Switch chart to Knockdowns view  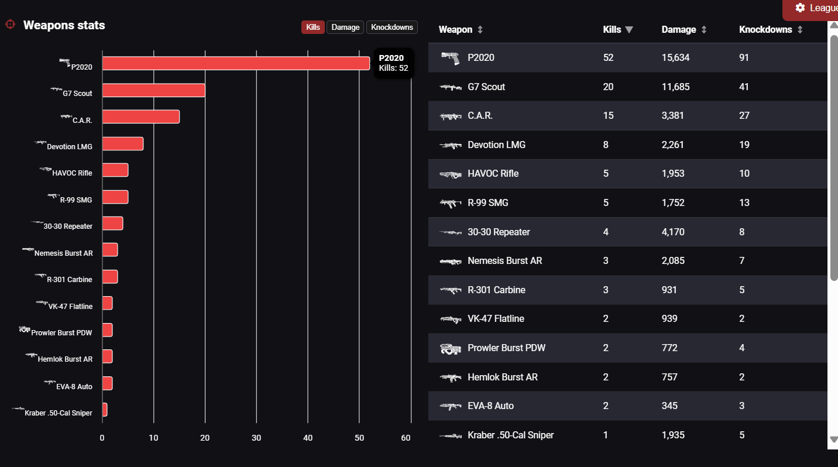click(x=392, y=27)
